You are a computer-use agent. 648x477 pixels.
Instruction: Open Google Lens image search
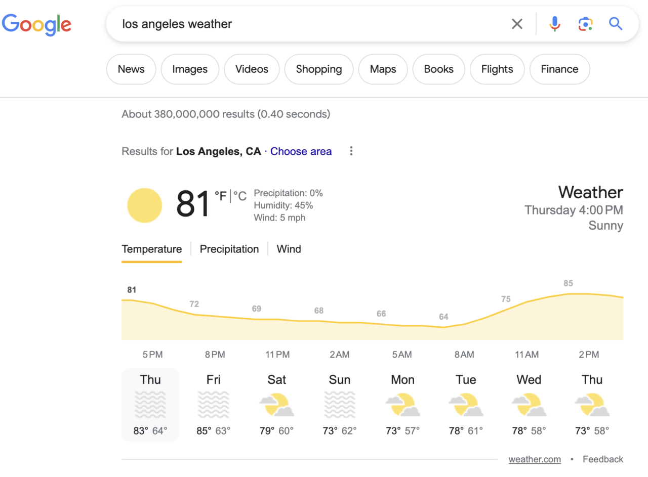[585, 24]
